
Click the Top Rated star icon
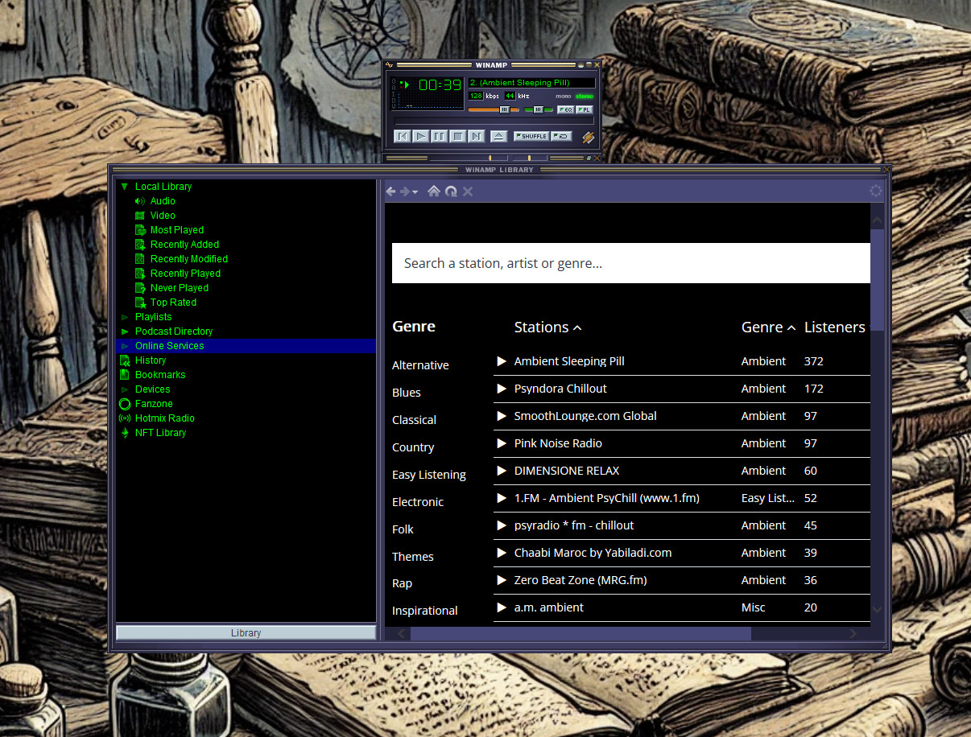(140, 303)
